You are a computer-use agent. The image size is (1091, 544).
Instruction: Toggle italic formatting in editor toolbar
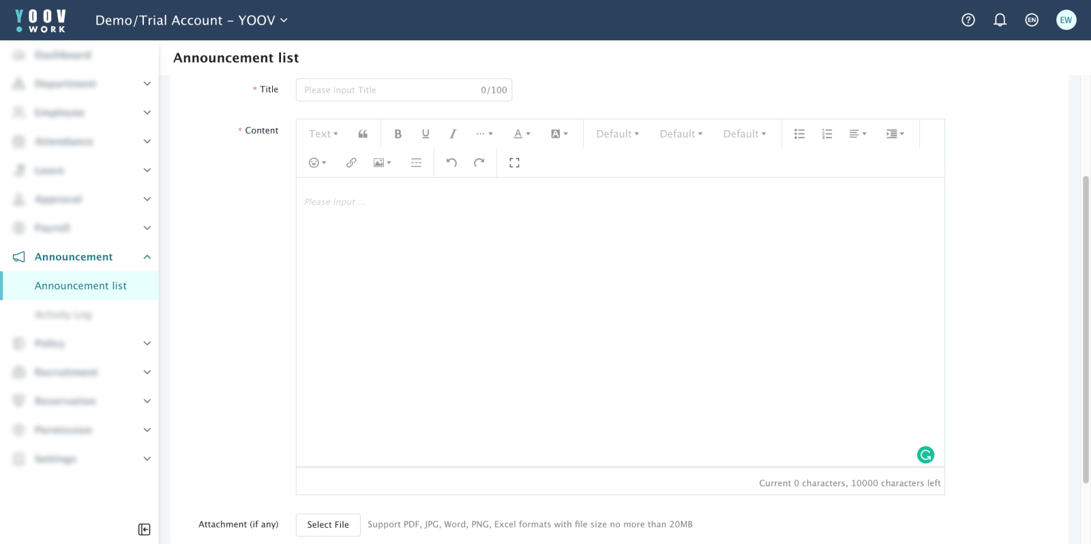coord(453,134)
